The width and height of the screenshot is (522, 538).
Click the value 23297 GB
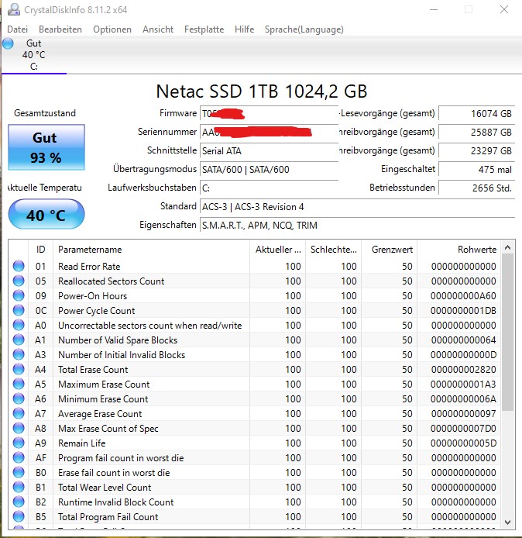pos(477,150)
